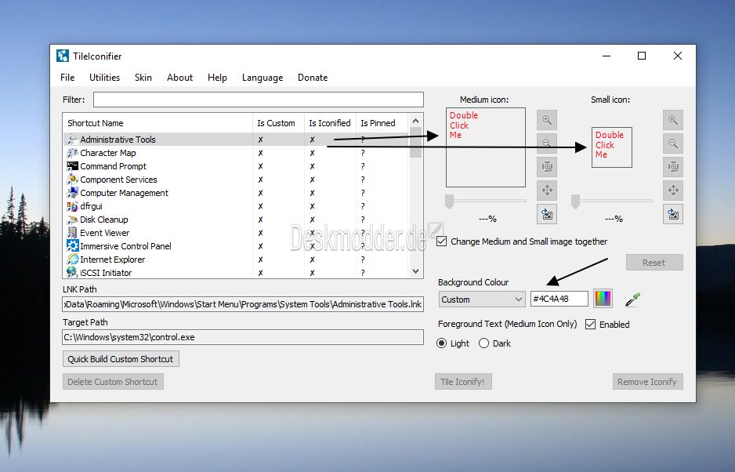Screen dimensions: 735x472
Task: Click the Target Path control.exe field
Action: click(x=243, y=337)
